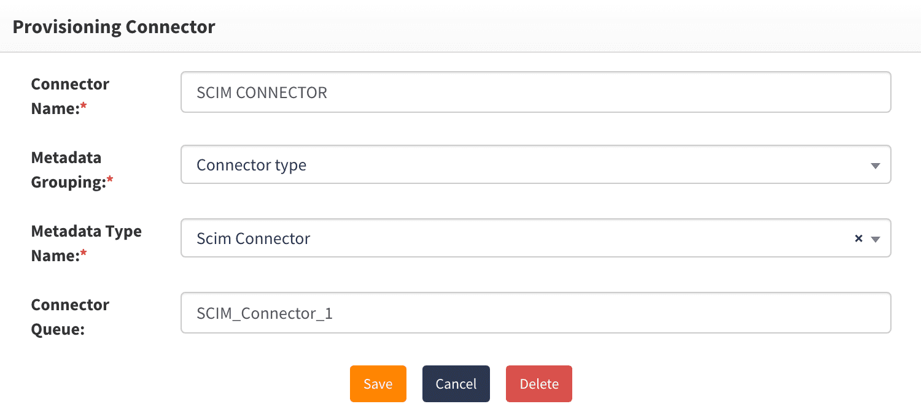Click into the Connector Queue text field
Viewport: 921px width, 412px height.
(534, 313)
